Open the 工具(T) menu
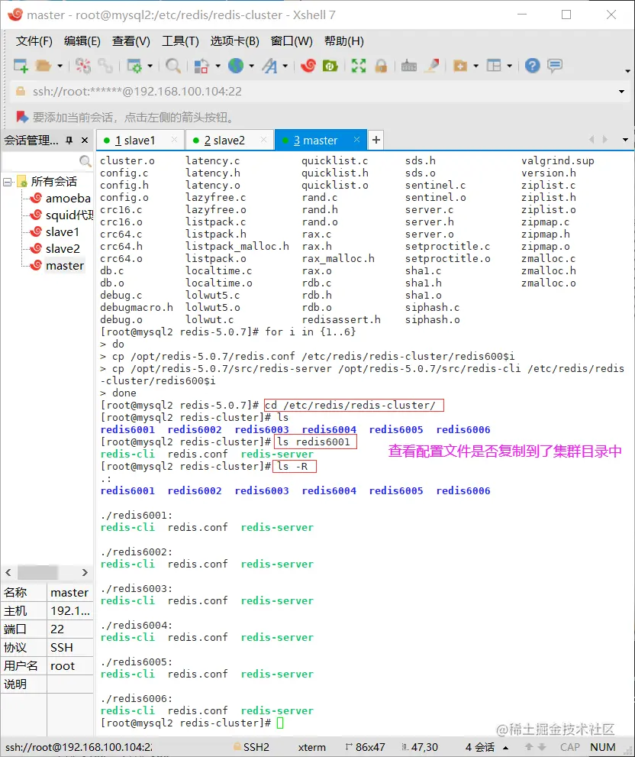 point(180,41)
